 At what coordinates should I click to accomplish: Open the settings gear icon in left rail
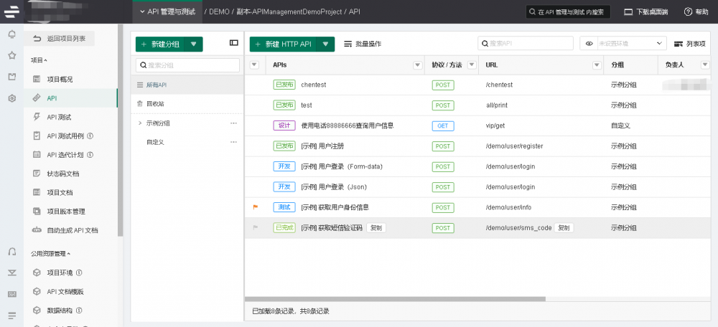(11, 98)
